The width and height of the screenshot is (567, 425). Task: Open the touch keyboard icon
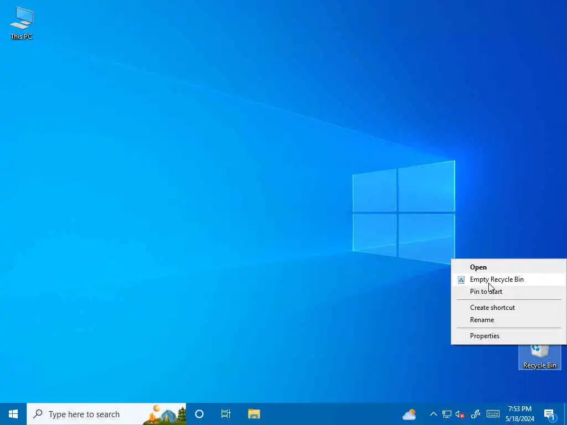[493, 414]
